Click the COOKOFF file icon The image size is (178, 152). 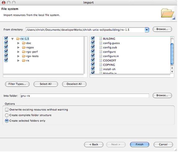[101, 60]
